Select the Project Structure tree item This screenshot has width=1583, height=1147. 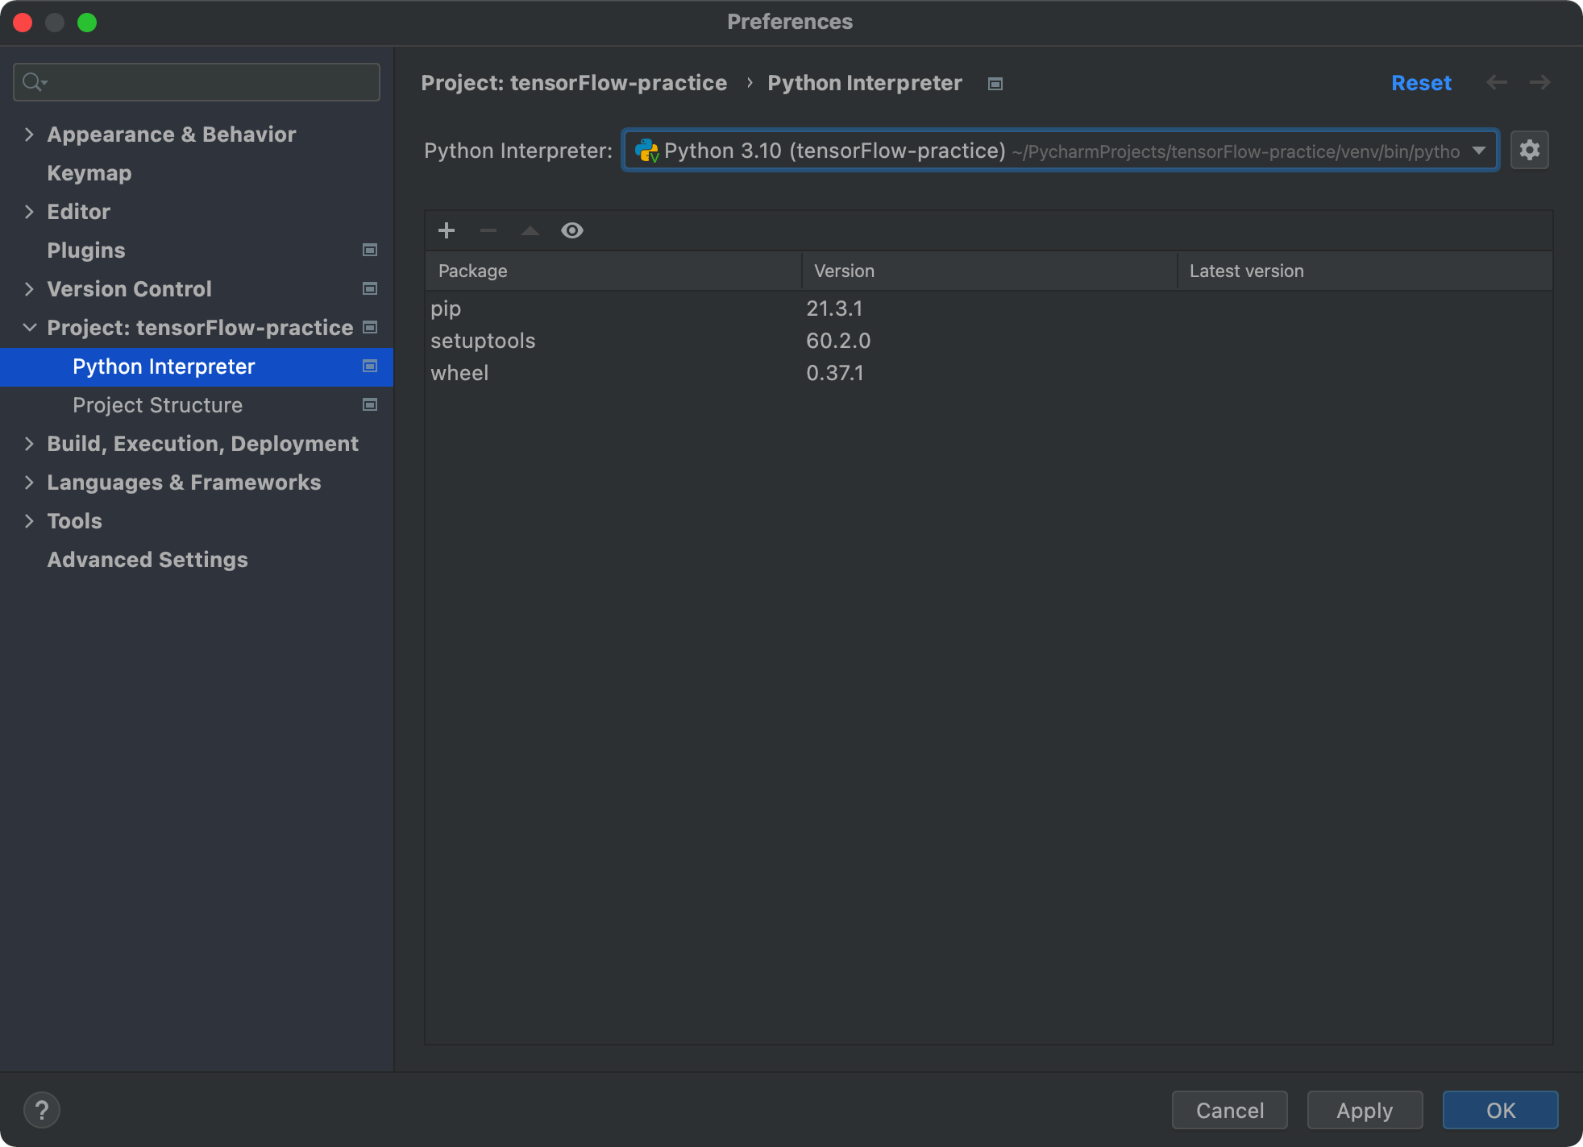pos(156,405)
